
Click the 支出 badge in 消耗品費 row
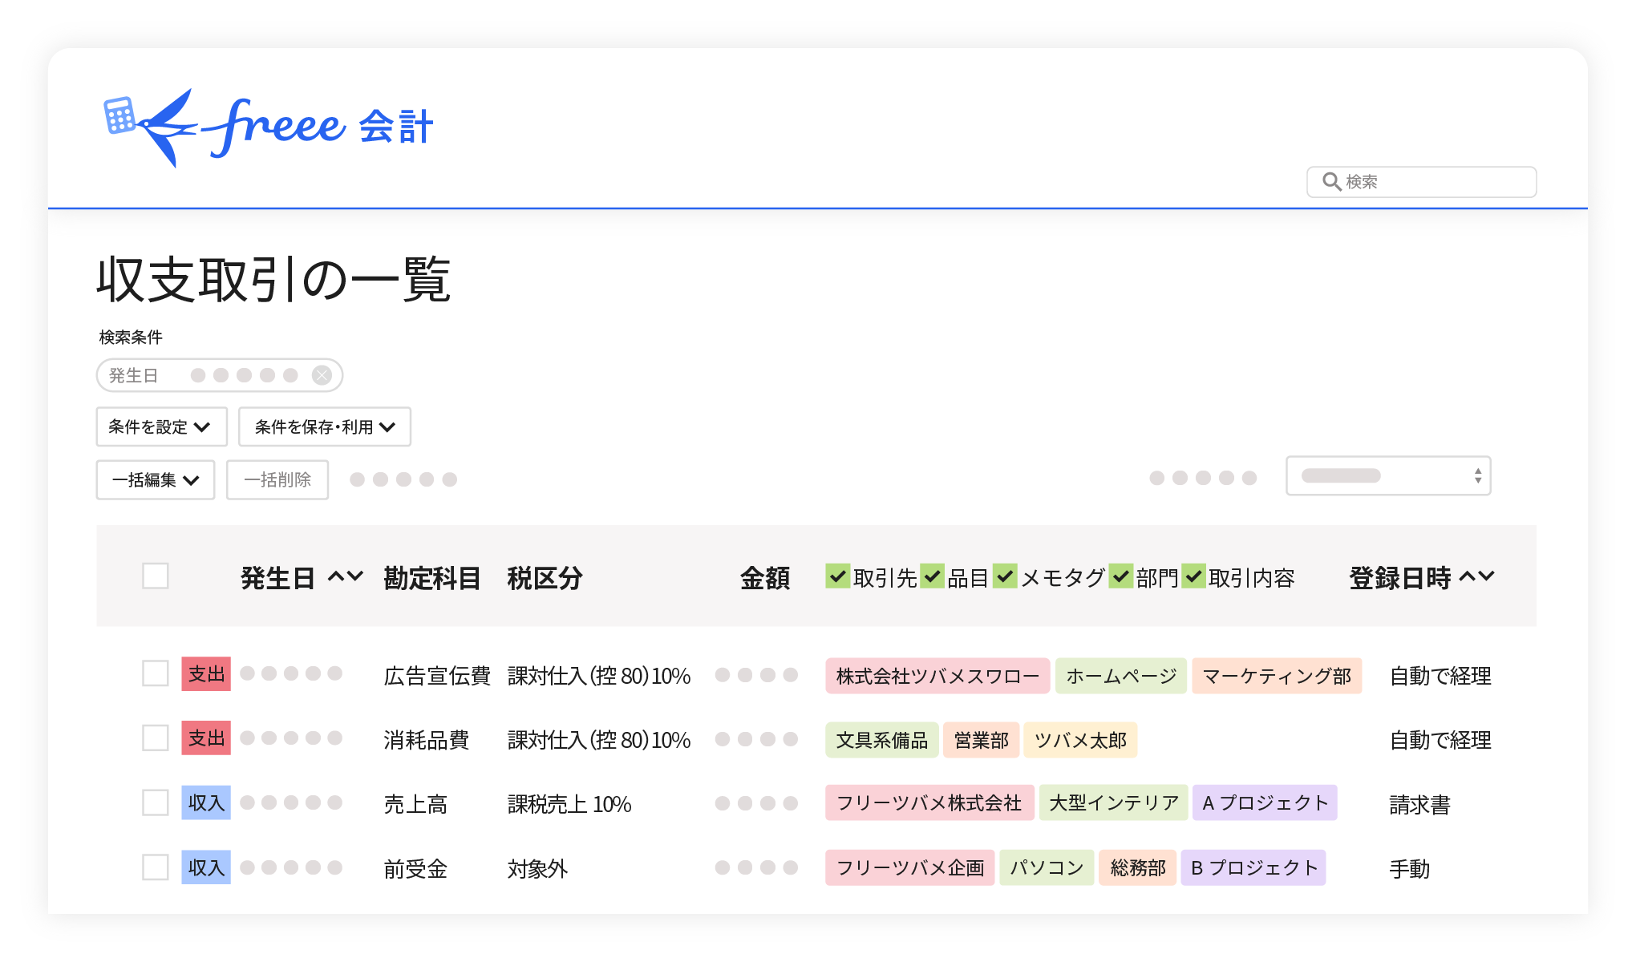coord(206,738)
